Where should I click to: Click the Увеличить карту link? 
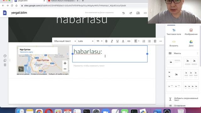pos(26,52)
